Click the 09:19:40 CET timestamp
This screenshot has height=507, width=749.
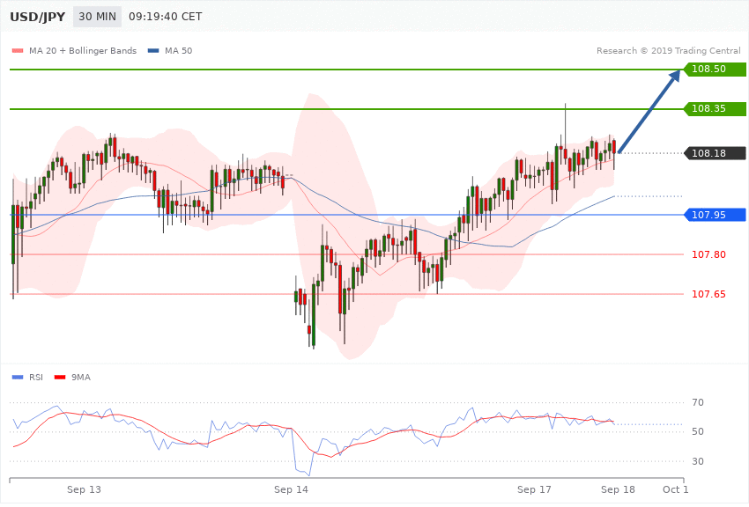[x=166, y=17]
